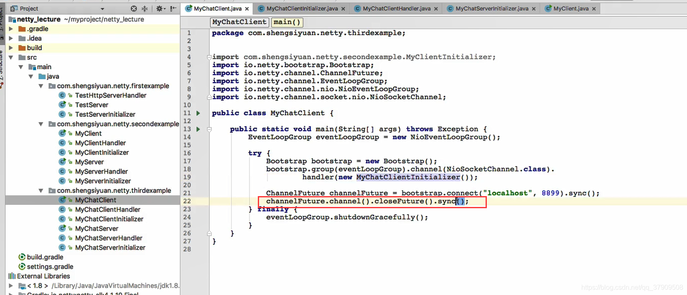
Task: Collapse the main method fold marker
Action: click(209, 129)
